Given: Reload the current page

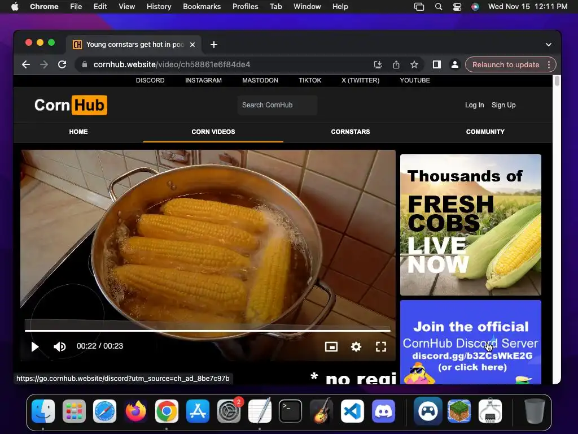Looking at the screenshot, I should tap(62, 64).
